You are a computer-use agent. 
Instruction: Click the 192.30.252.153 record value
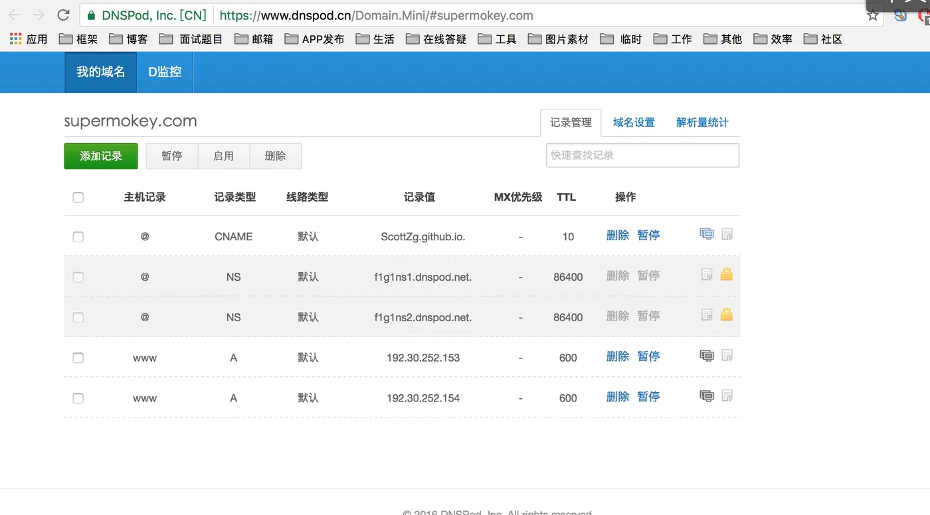[x=423, y=358]
